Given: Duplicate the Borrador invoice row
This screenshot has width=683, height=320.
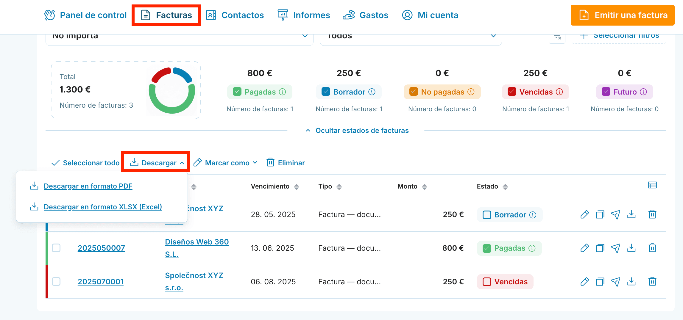Looking at the screenshot, I should 600,214.
